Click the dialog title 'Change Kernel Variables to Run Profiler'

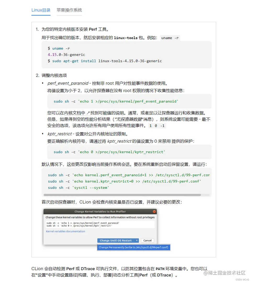point(100,211)
